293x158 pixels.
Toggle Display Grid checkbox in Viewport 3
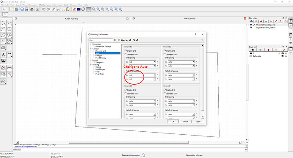click(x=126, y=90)
